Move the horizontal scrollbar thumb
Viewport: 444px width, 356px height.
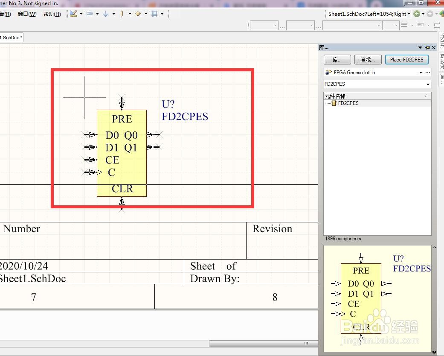point(263,343)
